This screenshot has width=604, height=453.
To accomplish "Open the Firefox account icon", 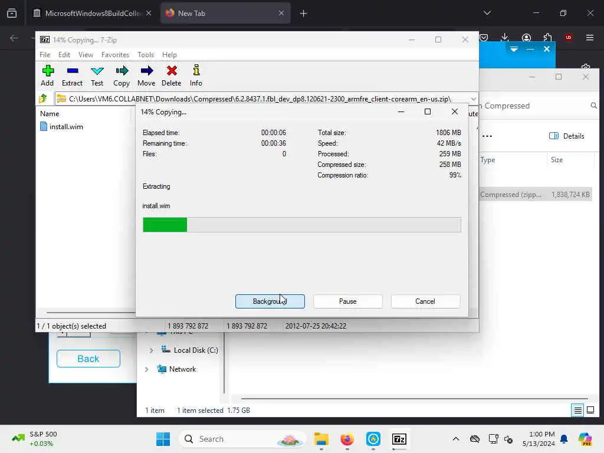I will [526, 37].
